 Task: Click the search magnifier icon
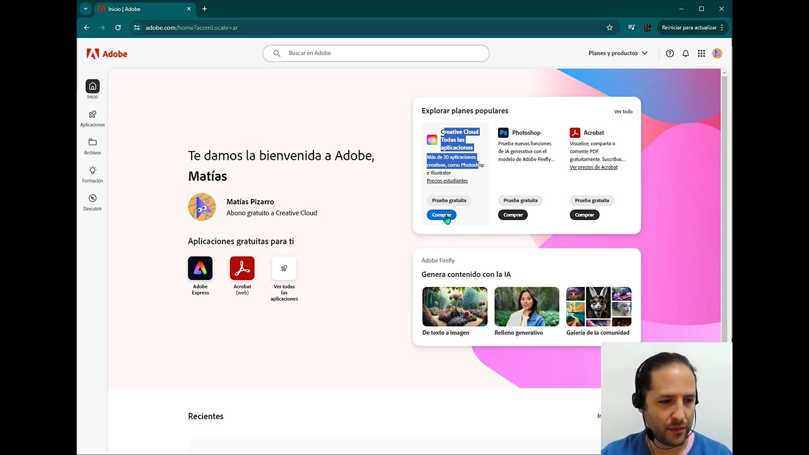click(x=276, y=53)
